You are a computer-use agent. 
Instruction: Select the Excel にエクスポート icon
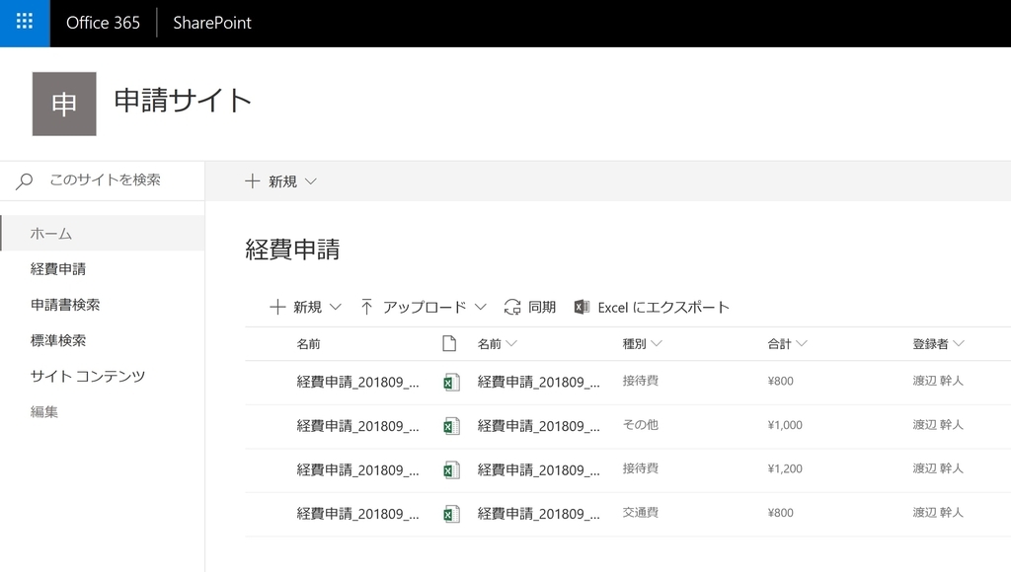(x=582, y=307)
